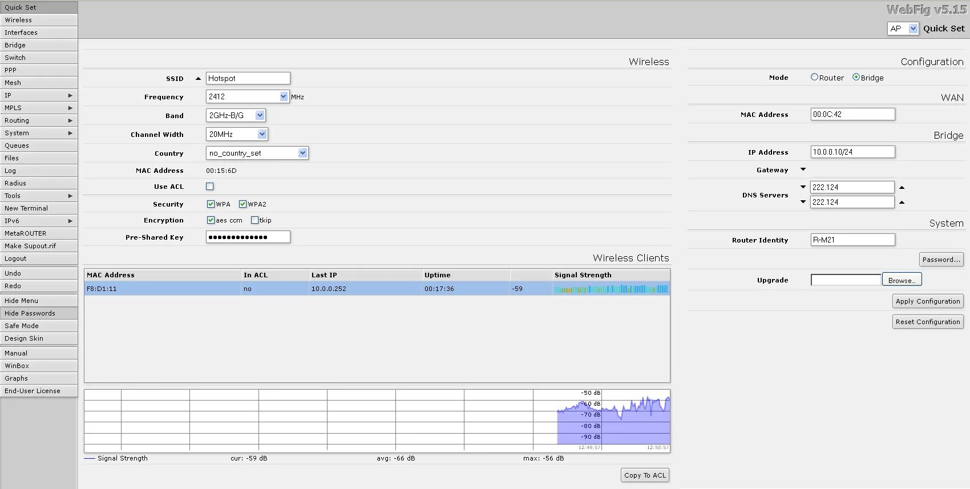The height and width of the screenshot is (489, 970).
Task: Click Hide Passwords
Action: [39, 313]
